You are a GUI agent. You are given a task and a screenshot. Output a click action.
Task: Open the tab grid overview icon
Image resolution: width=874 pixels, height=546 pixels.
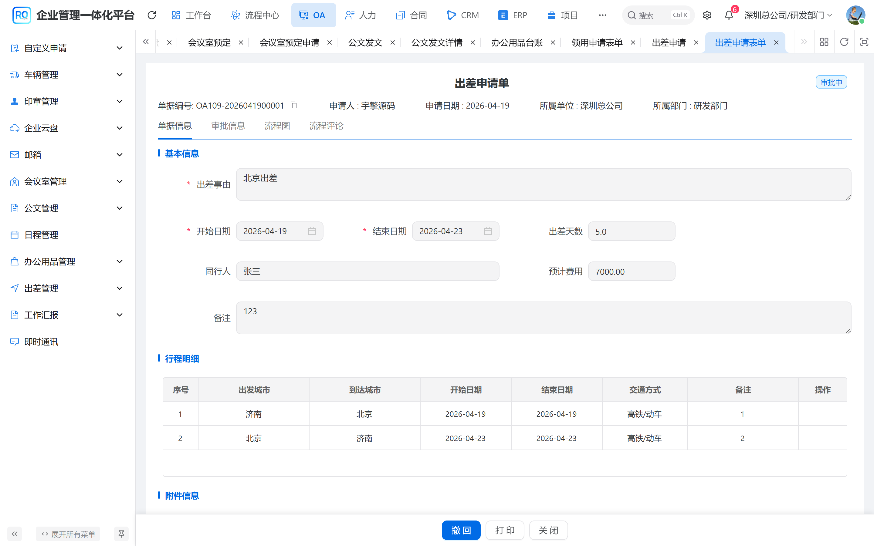(824, 42)
